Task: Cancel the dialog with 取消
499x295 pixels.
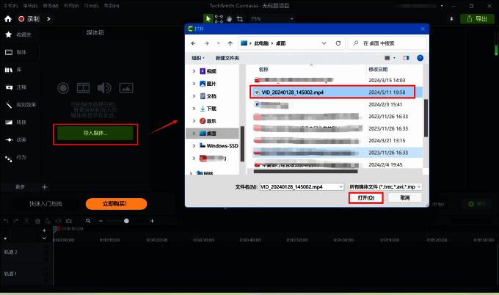Action: 405,197
